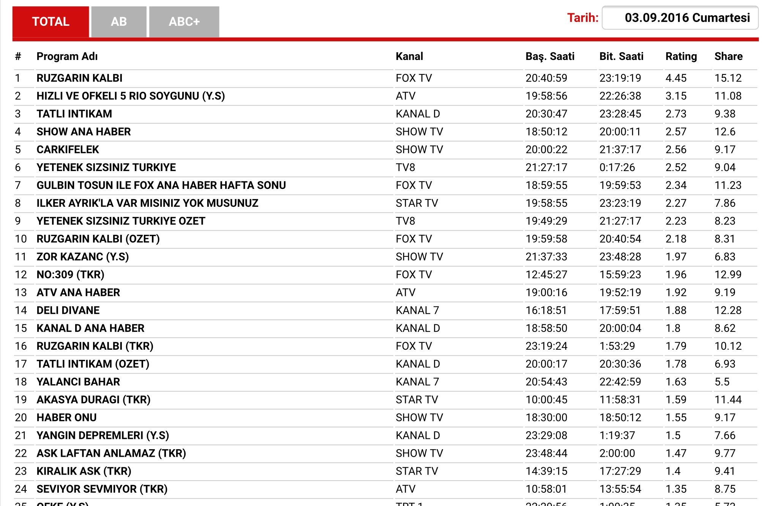Click TATLI INTIKAM program name
Viewport: 768px width, 506px height.
74,114
